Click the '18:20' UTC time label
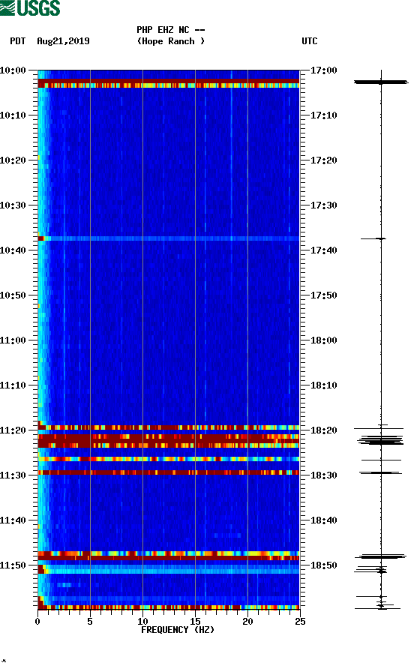Screen dimensions: 414x669 [323, 430]
